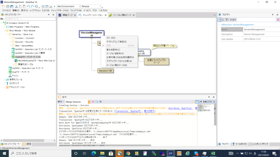Screen dimensions: 280x157
Task: Collapse the B Company Version1.00 tree node
Action: click(x=2, y=23)
